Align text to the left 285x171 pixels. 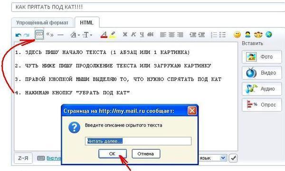click(163, 35)
